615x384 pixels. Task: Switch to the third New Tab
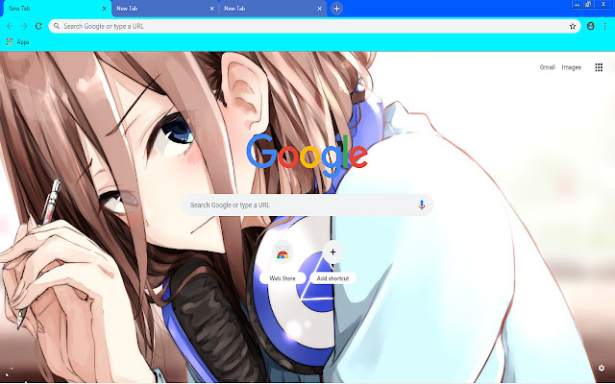(x=273, y=9)
